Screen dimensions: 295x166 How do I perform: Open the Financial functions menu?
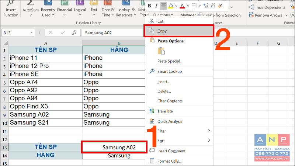64,9
